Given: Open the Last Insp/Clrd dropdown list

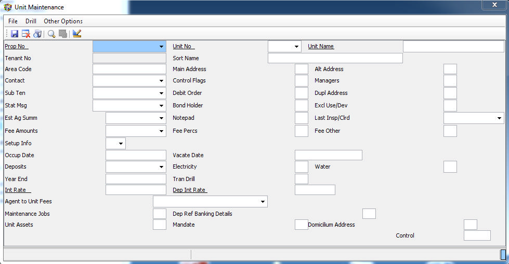Looking at the screenshot, I should 499,118.
